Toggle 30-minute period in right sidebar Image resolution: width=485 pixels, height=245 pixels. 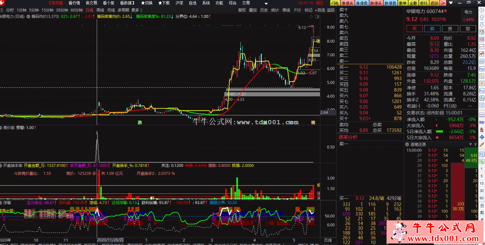click(481, 191)
